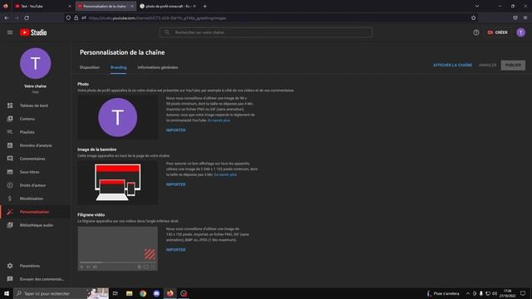Open the Firefox application menu icon
This screenshot has width=532, height=299.
pos(525,18)
